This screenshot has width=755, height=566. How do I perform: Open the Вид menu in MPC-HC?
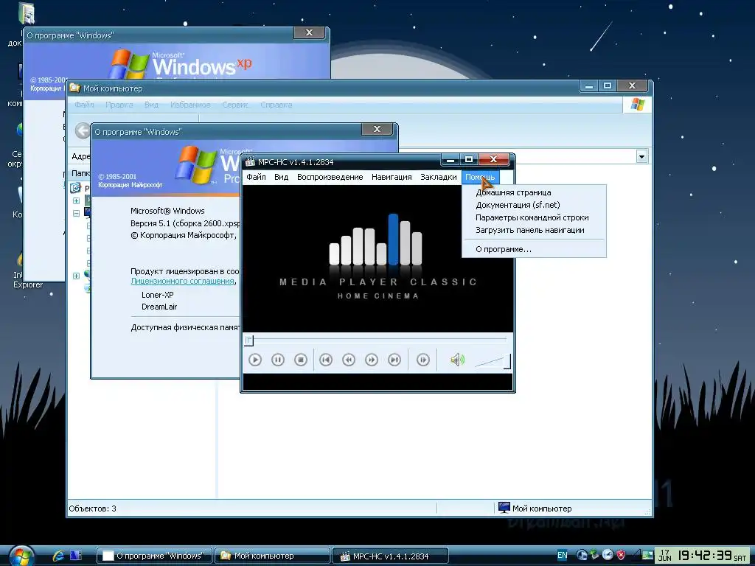click(x=281, y=177)
